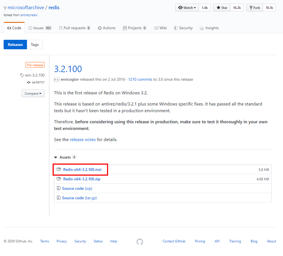
Task: Switch to the Tags view
Action: click(34, 44)
